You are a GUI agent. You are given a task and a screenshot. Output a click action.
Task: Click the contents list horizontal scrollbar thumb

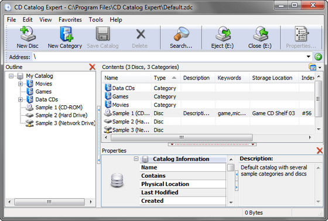(x=182, y=137)
